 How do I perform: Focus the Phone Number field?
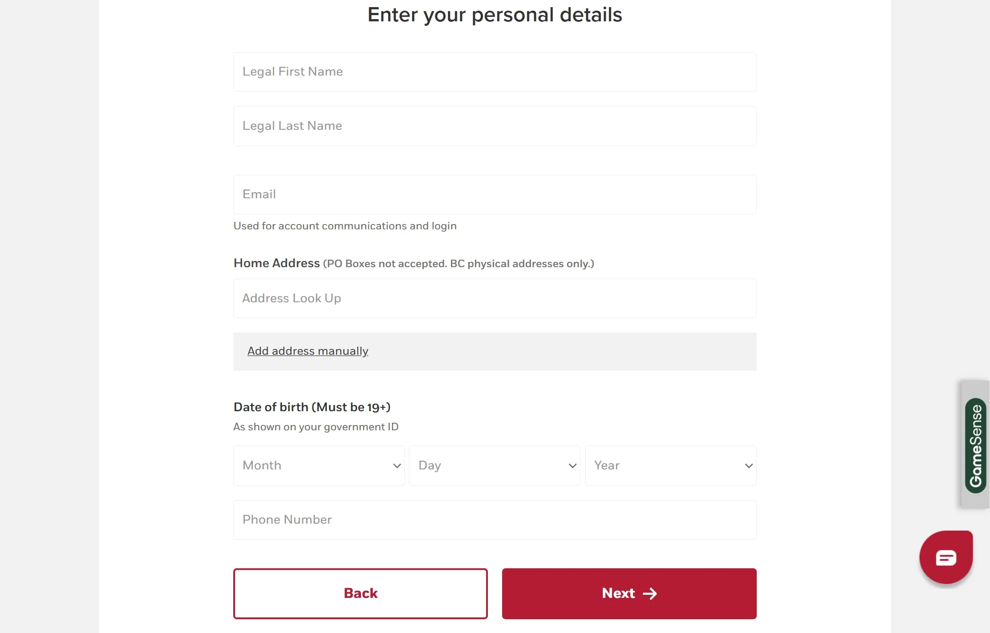pyautogui.click(x=495, y=520)
